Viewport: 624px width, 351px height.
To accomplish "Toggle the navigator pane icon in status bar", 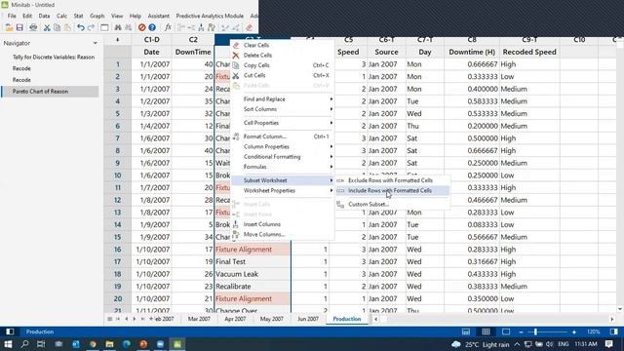I will pos(10,331).
